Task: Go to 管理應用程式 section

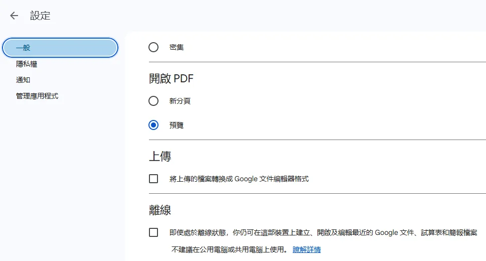Action: point(37,96)
